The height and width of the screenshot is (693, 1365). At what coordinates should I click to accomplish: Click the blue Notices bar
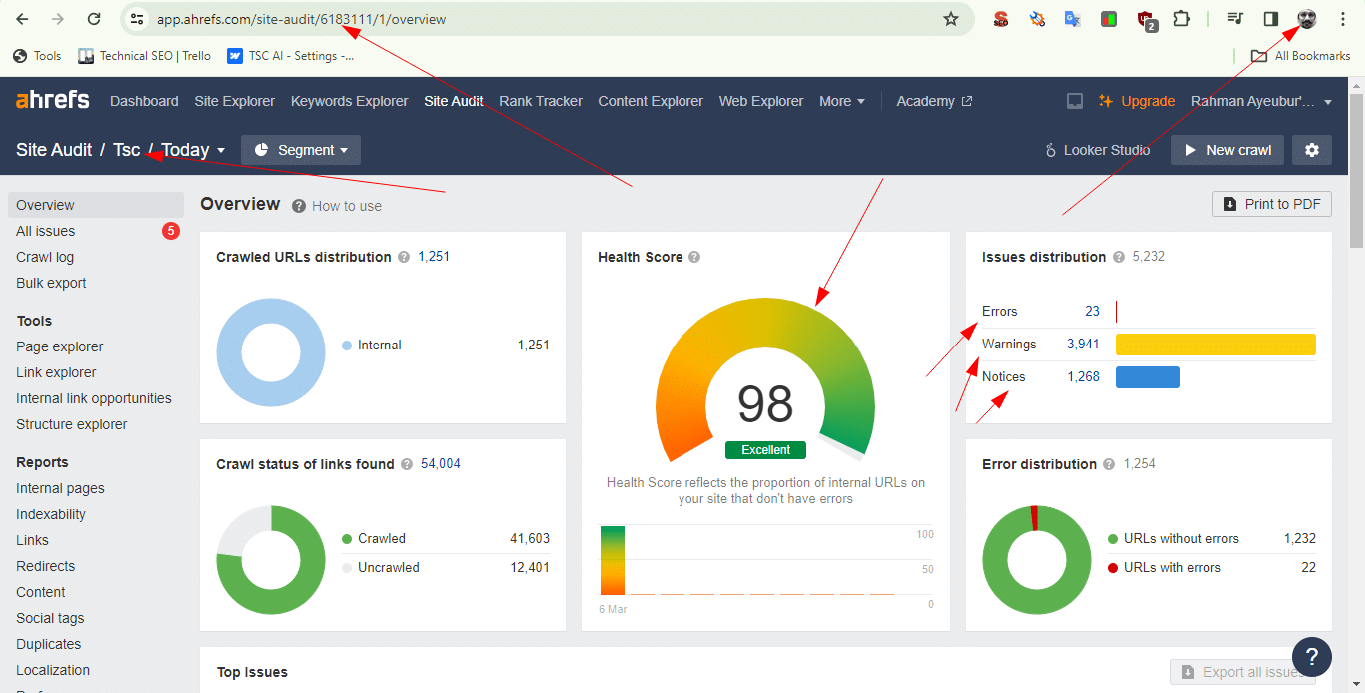[1148, 377]
